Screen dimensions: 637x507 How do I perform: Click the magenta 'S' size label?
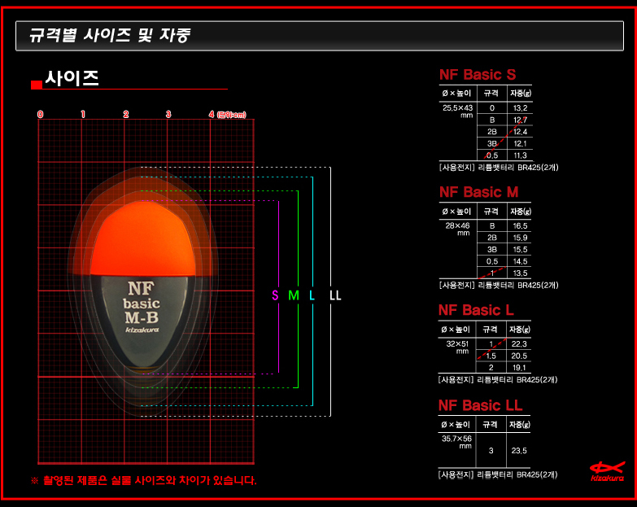click(x=275, y=295)
